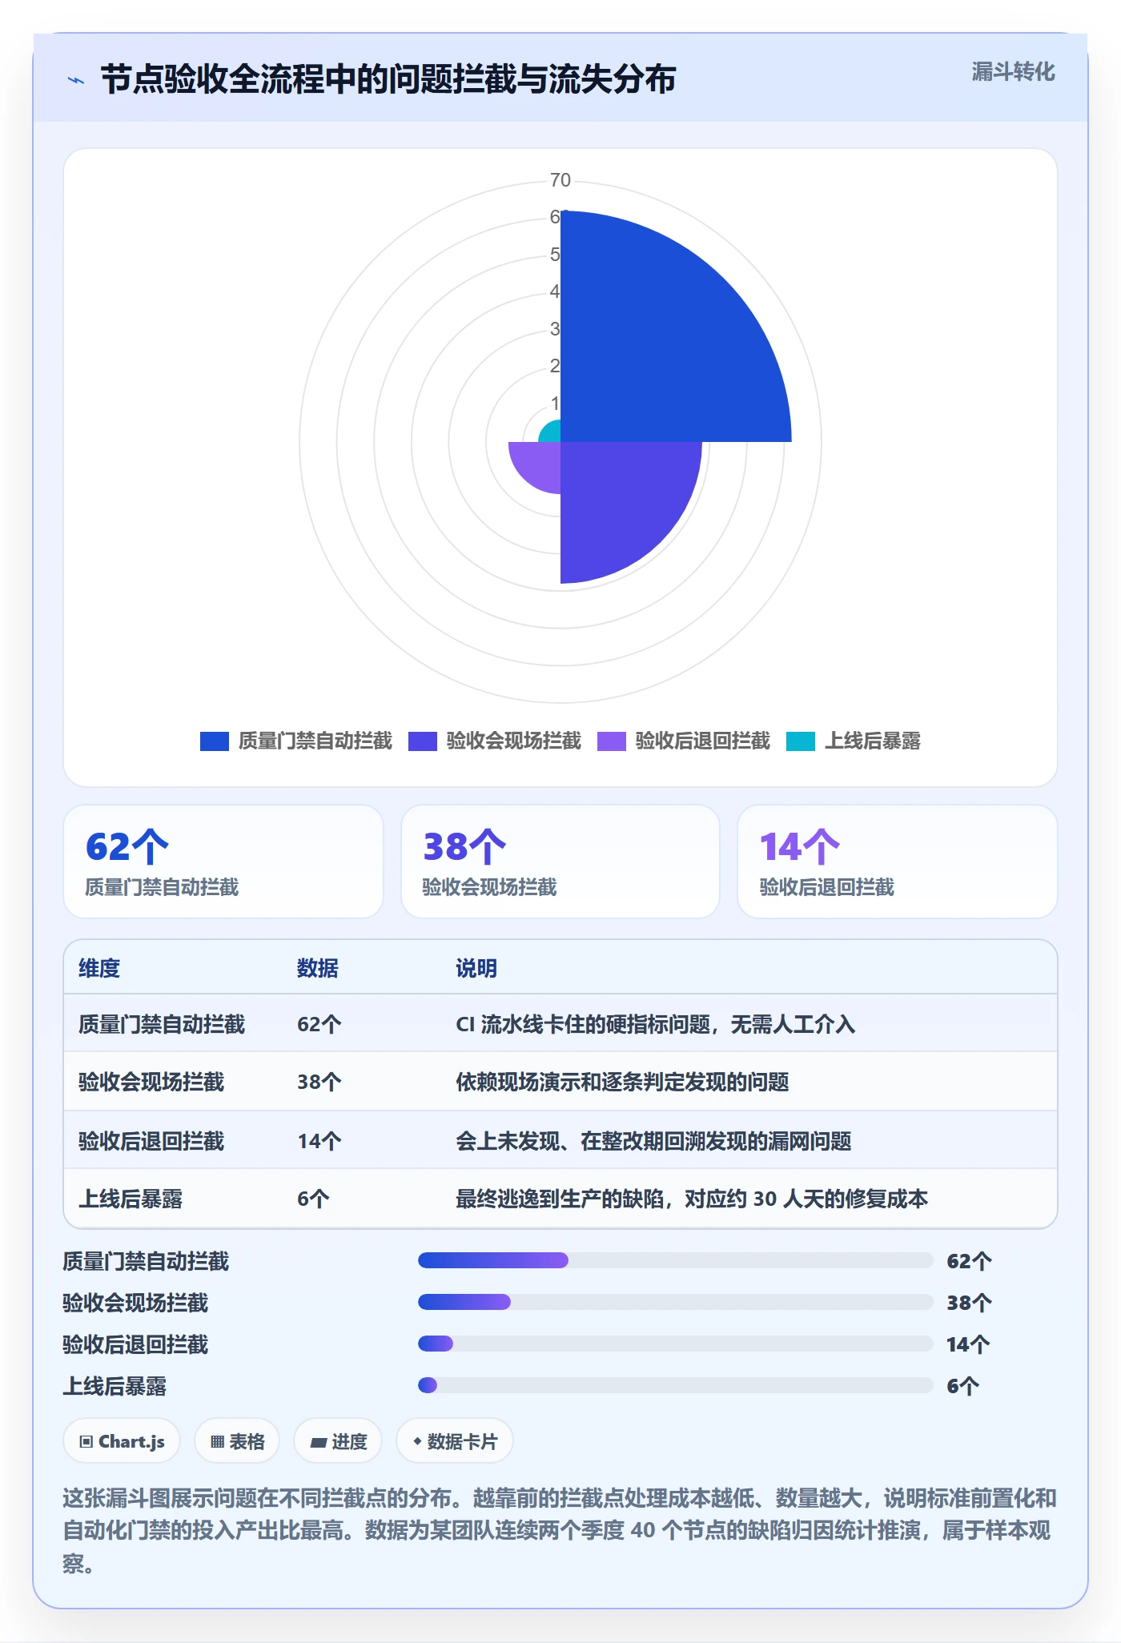
Task: Click the 验收会现场拦截 progress bar
Action: click(675, 1302)
